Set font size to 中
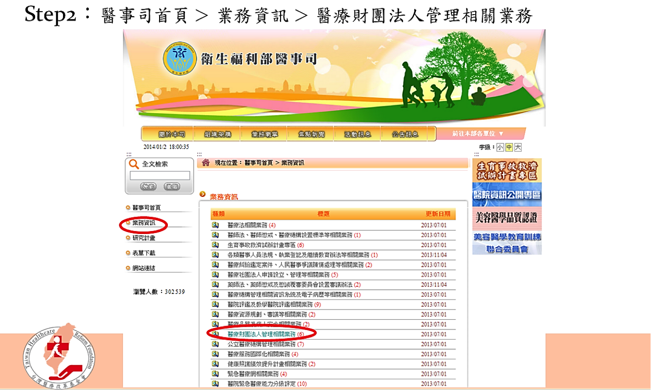Screen dimensions: 651x390 pos(509,147)
